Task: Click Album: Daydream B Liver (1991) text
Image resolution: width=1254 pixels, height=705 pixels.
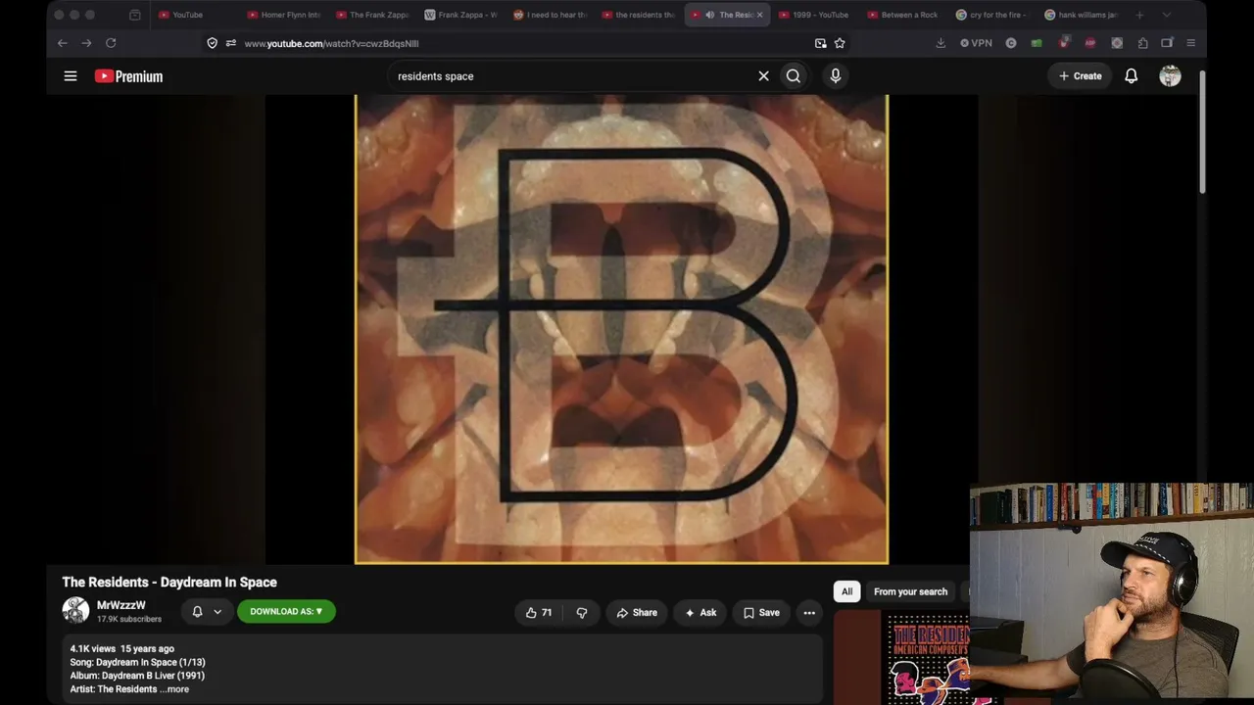Action: pos(137,676)
